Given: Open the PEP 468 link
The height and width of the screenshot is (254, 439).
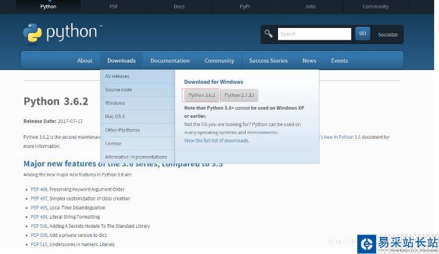Looking at the screenshot, I should click(39, 189).
